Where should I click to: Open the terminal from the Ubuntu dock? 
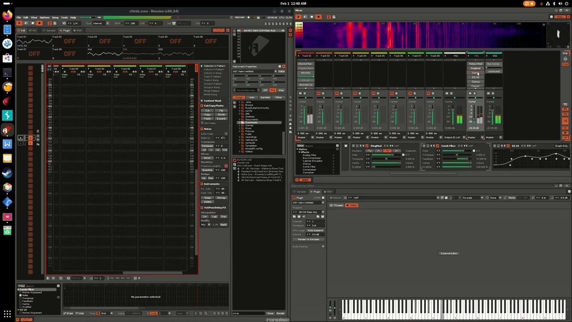(x=7, y=72)
